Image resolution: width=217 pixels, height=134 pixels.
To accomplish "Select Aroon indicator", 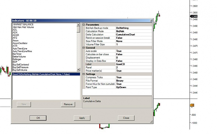I will 16,41.
